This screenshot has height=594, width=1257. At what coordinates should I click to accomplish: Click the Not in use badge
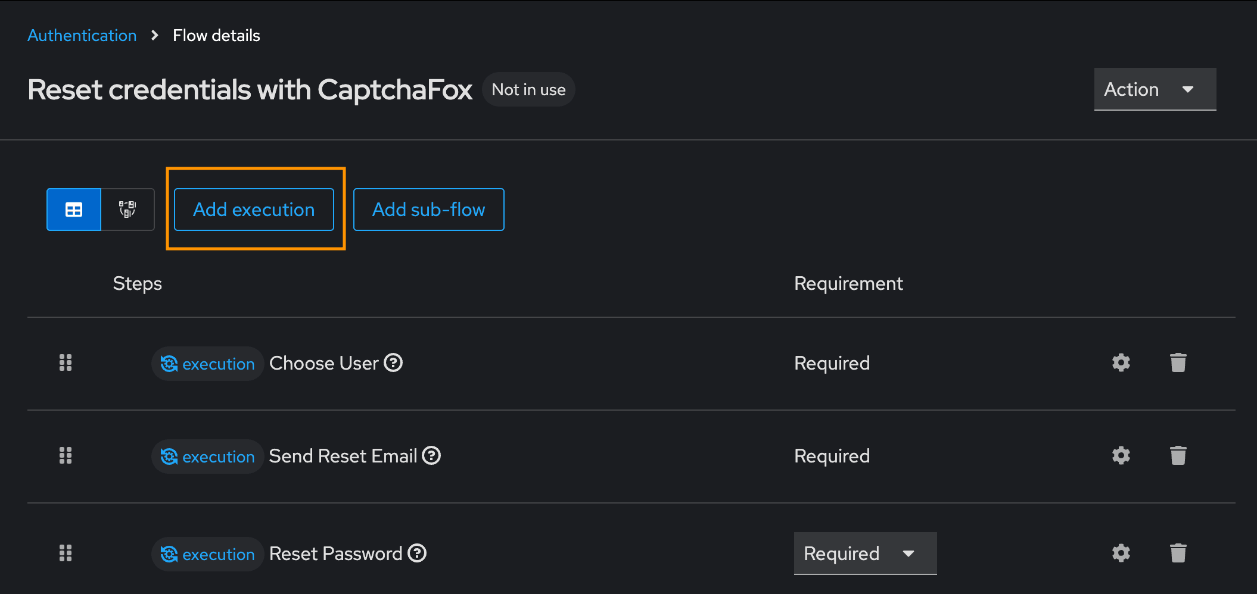pyautogui.click(x=528, y=90)
